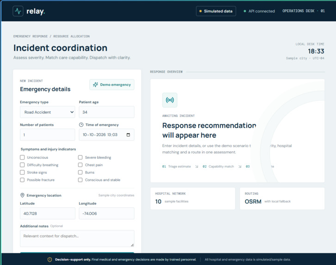Click the RESPONSE OVERVIEW section label
The image size is (336, 265).
pyautogui.click(x=166, y=72)
